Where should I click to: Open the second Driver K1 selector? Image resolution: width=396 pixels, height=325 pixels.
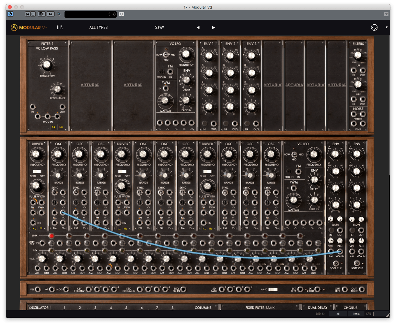tap(119, 228)
